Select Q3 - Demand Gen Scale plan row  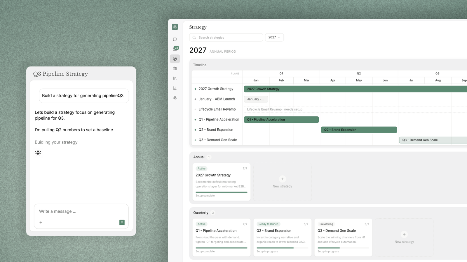click(217, 140)
